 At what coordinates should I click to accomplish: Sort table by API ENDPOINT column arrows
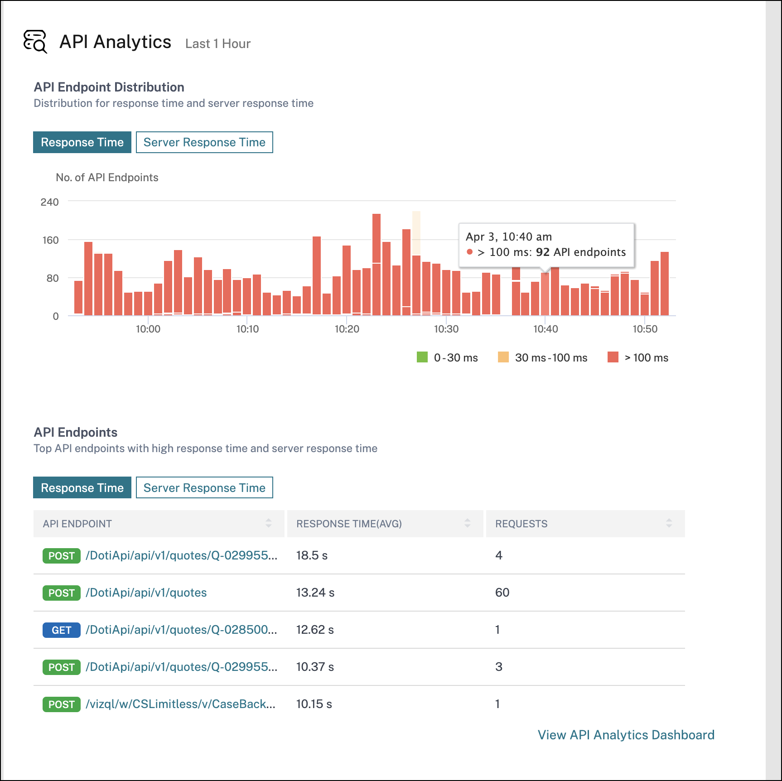click(269, 523)
